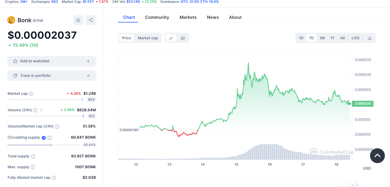Click the USD currency label under chart
This screenshot has height=187, width=390.
click(367, 168)
